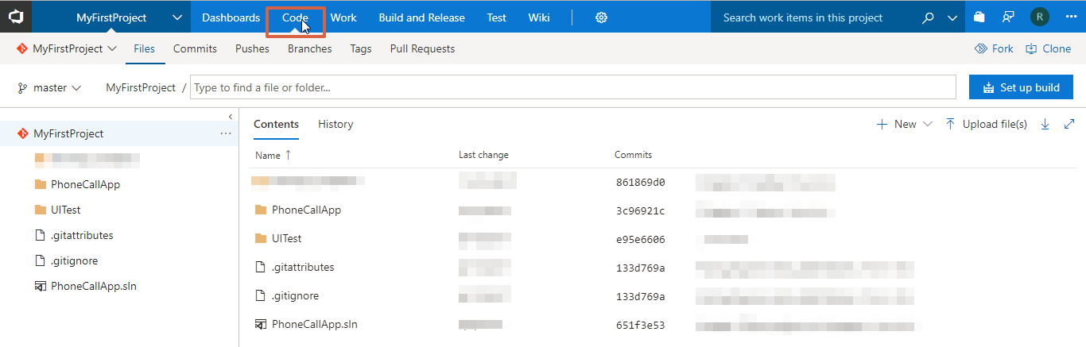Go to Dashboards hub

click(x=231, y=17)
